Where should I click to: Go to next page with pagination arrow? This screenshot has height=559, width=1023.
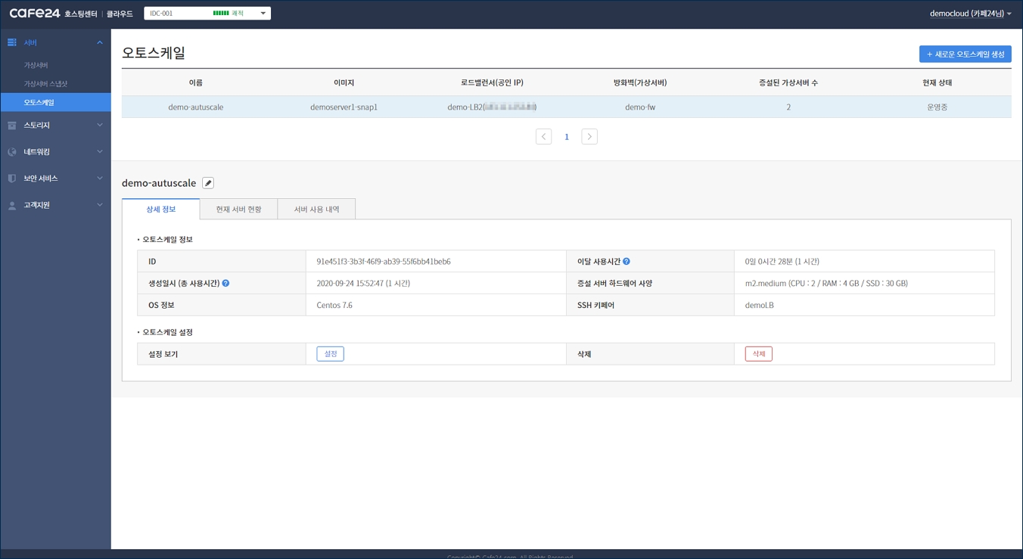589,137
